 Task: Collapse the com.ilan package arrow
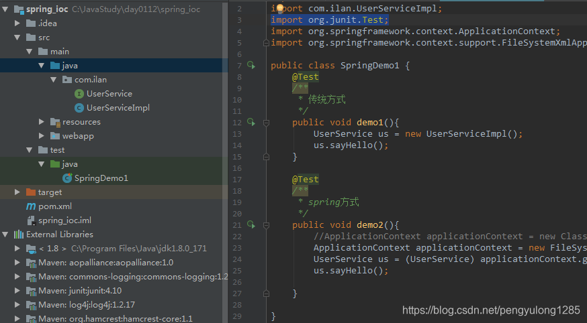click(x=53, y=80)
